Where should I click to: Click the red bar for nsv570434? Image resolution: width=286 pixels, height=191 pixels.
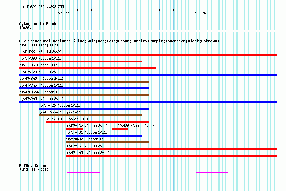171,149
